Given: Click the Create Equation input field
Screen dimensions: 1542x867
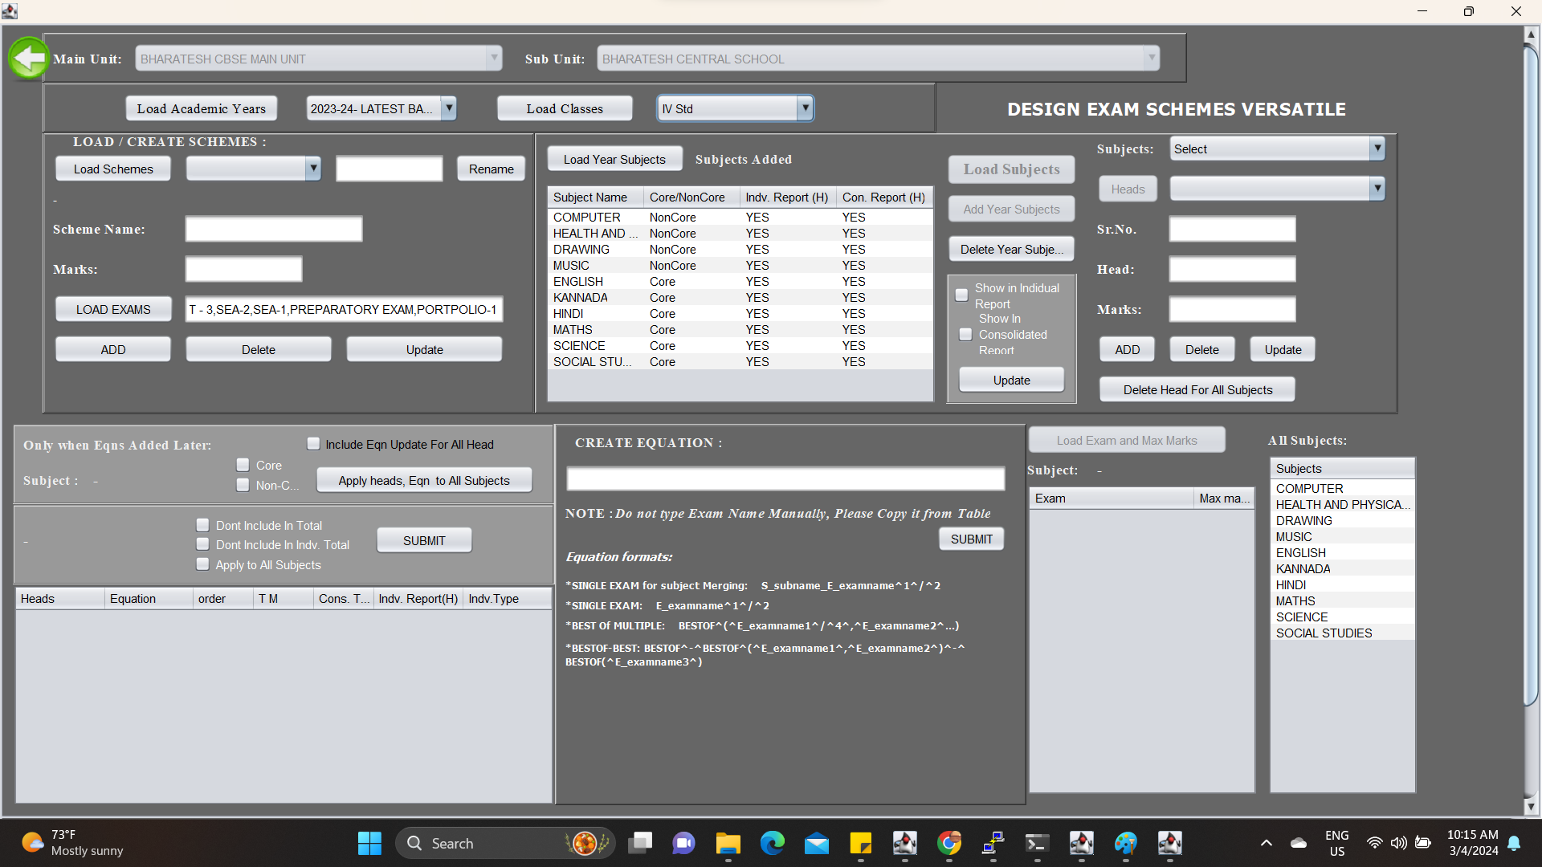Looking at the screenshot, I should [x=785, y=479].
